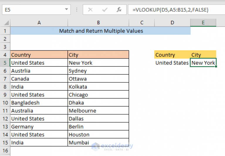
Task: Click the Name Box showing E5
Action: click(36, 10)
